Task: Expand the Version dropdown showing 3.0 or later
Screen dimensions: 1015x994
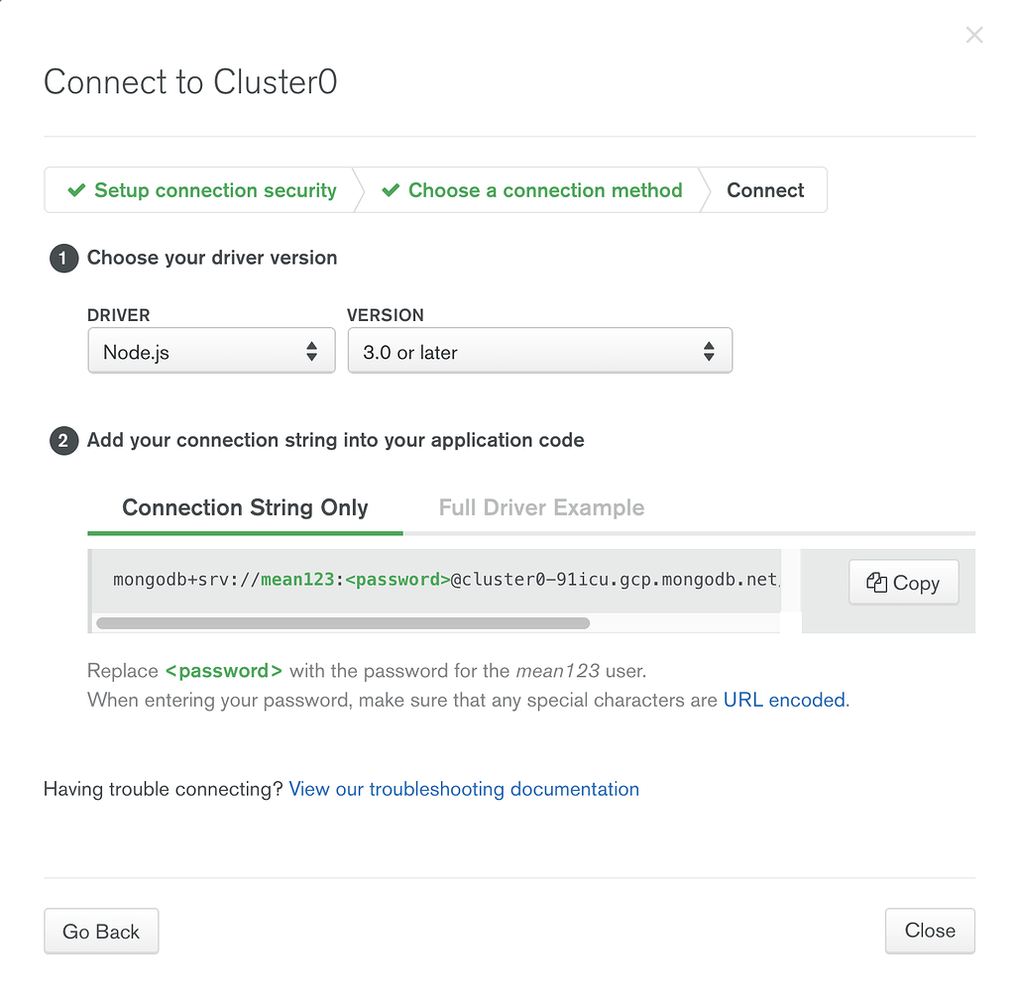Action: (x=539, y=352)
